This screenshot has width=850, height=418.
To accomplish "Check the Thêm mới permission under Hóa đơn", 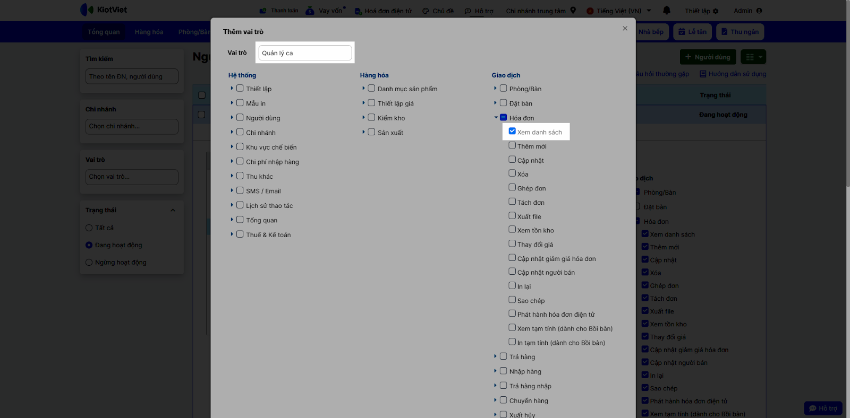I will [x=512, y=145].
